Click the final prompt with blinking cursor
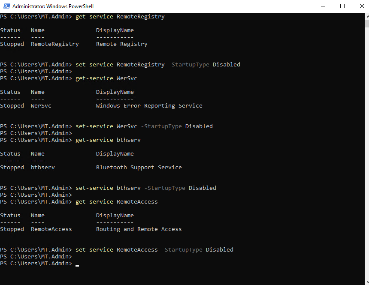The height and width of the screenshot is (285, 369). tap(39, 264)
